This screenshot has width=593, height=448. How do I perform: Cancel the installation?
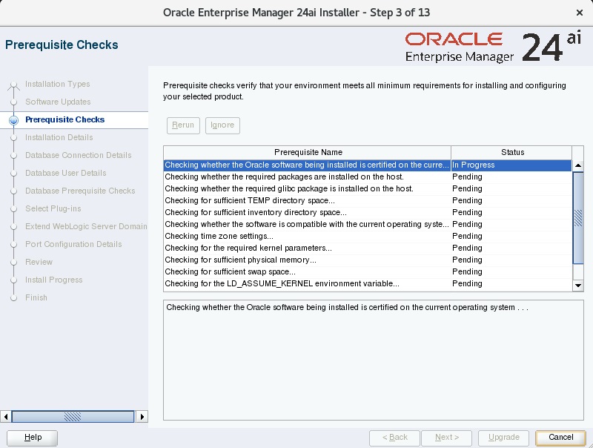560,438
